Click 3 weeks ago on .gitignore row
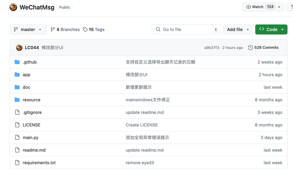 click(x=270, y=112)
